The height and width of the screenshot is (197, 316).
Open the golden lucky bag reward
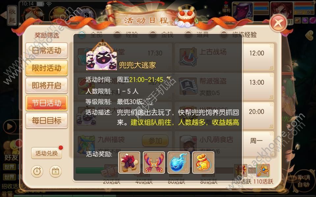[x=203, y=163]
